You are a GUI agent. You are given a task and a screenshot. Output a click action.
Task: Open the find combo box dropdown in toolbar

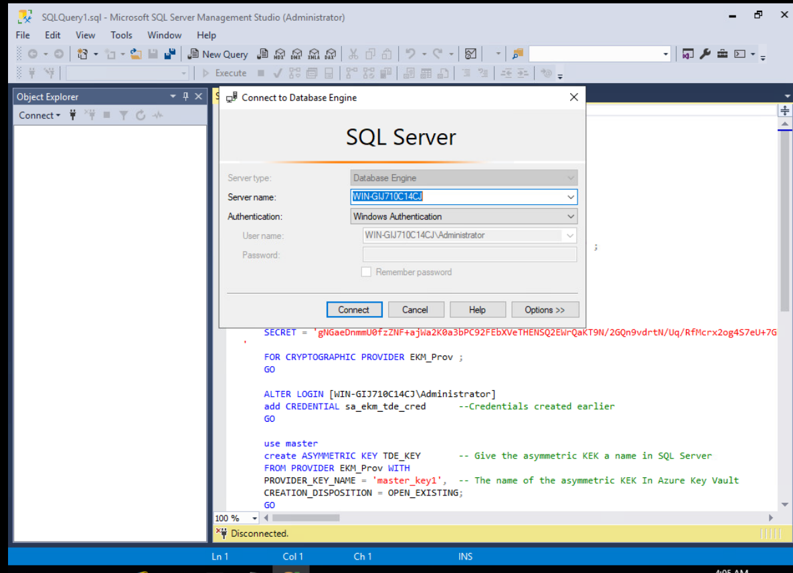(665, 54)
